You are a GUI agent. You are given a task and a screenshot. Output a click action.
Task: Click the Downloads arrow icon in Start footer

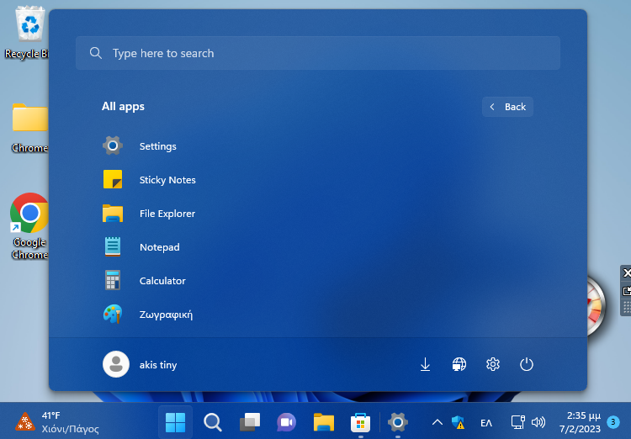pyautogui.click(x=426, y=364)
